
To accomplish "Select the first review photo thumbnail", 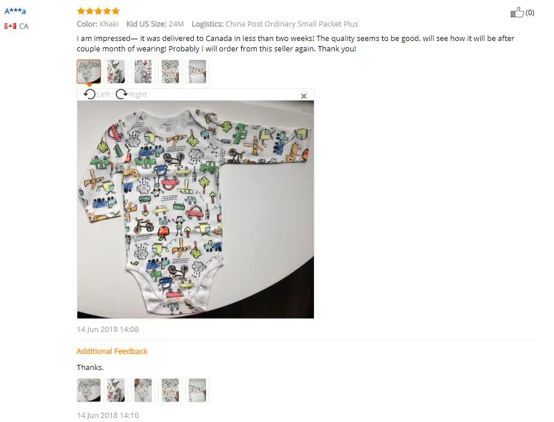I will [89, 72].
